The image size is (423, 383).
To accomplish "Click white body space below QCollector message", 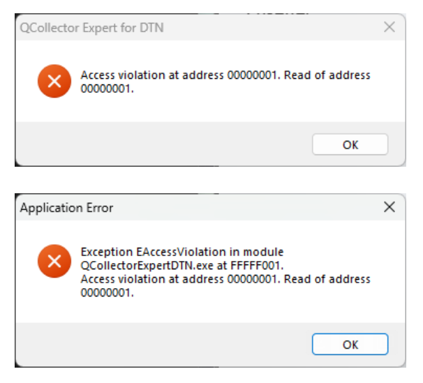I will 210,109.
